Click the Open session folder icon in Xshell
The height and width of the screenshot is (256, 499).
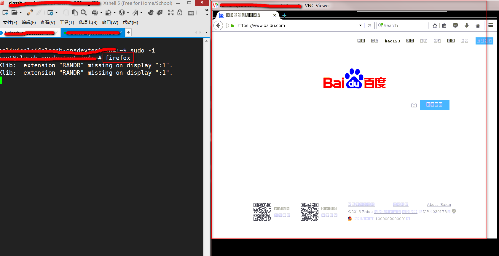point(14,12)
